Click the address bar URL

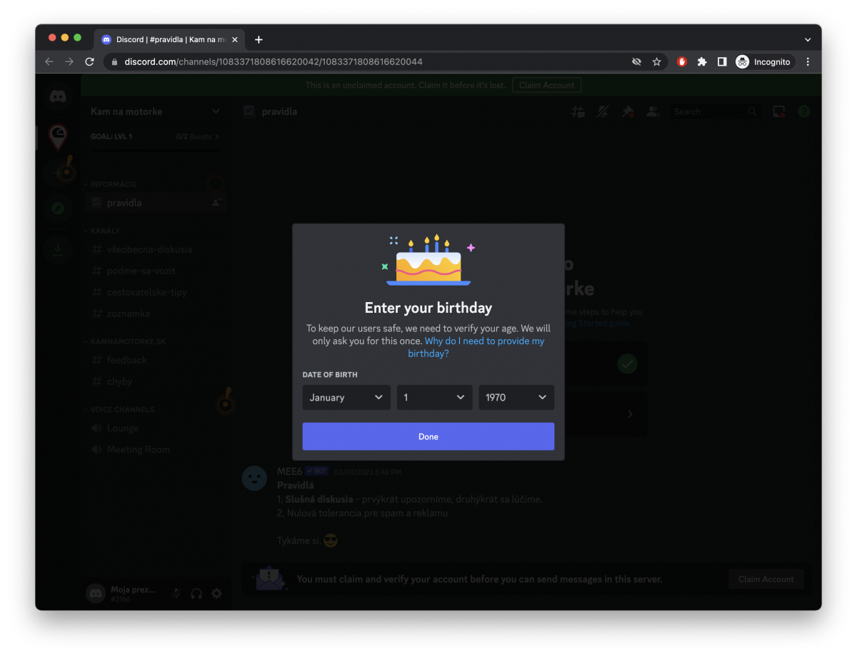coord(274,62)
